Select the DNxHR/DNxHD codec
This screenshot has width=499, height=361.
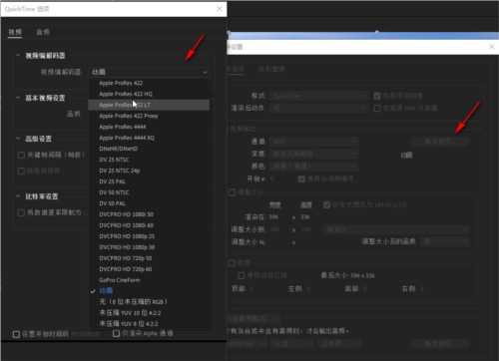[x=149, y=149]
